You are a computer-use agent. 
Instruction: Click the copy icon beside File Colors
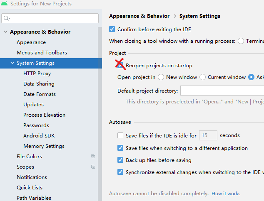click(x=93, y=156)
